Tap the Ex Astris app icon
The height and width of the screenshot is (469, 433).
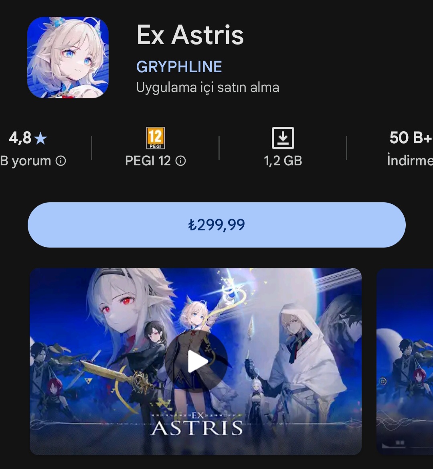click(68, 57)
